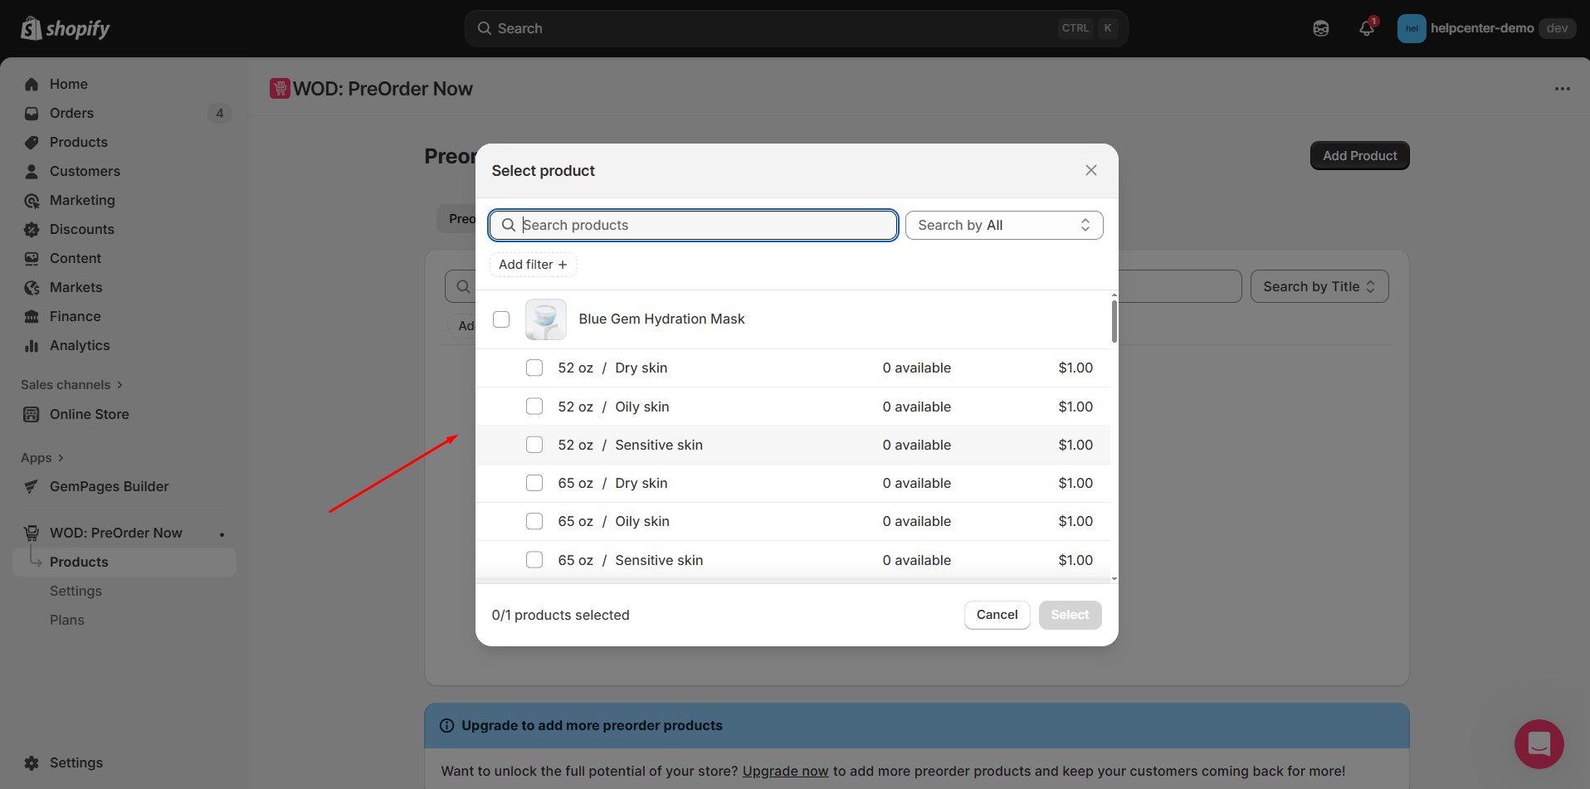Click the Shopify logo
1590x789 pixels.
coord(66,29)
